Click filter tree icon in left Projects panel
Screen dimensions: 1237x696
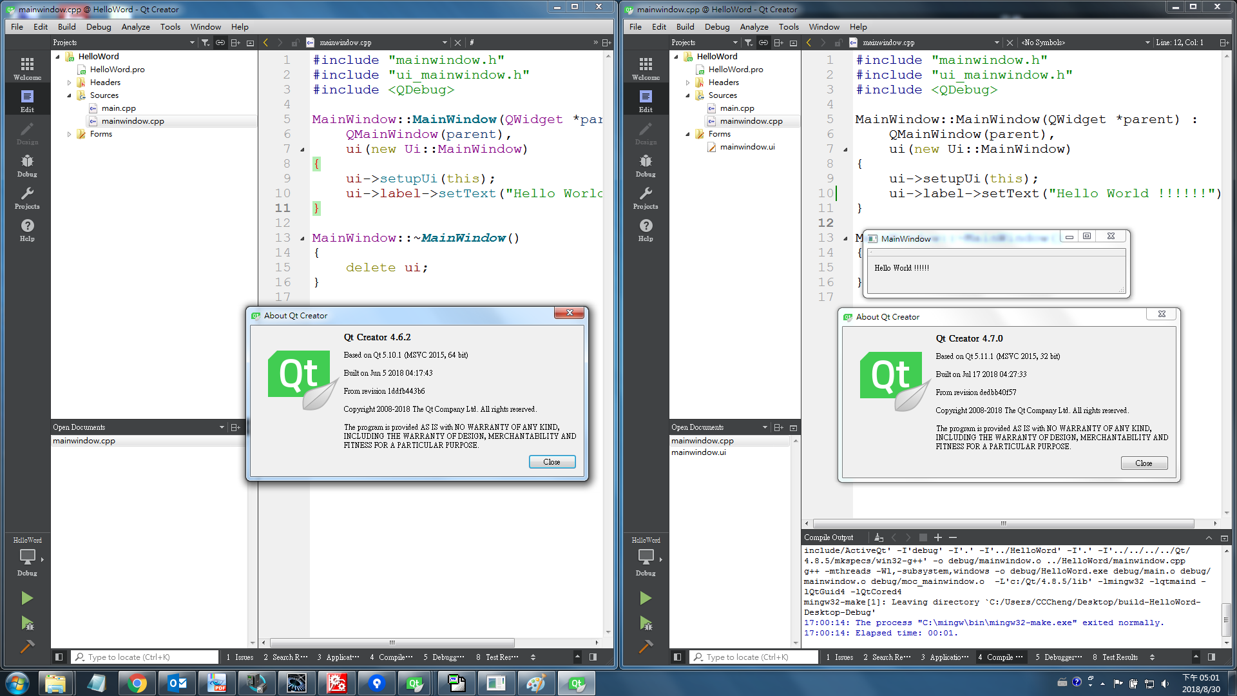205,43
